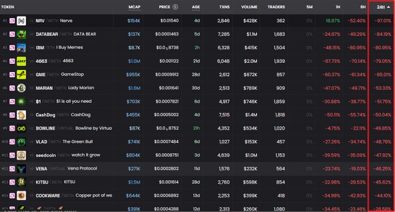Click the pink chain badge on CashDog row
Image resolution: width=395 pixels, height=212 pixels.
pos(12,115)
